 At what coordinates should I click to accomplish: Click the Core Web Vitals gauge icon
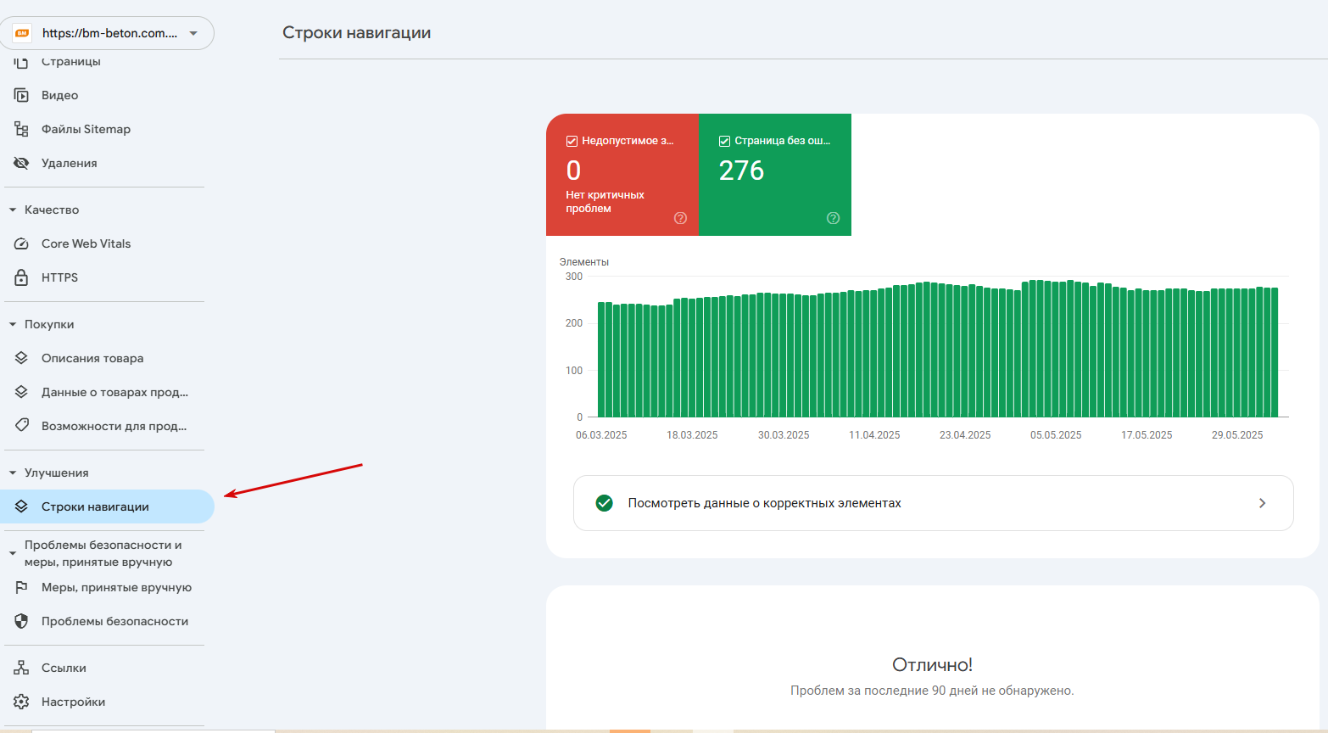click(x=22, y=243)
